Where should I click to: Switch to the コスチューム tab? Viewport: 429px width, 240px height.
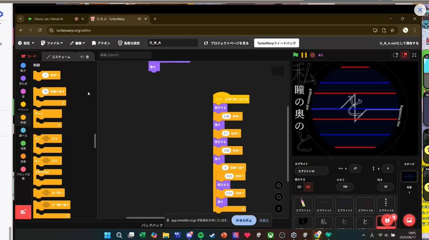pyautogui.click(x=58, y=57)
